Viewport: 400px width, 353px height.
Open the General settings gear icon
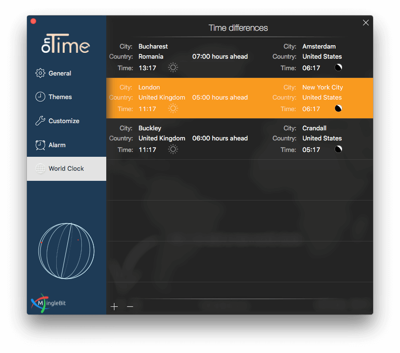[x=40, y=73]
